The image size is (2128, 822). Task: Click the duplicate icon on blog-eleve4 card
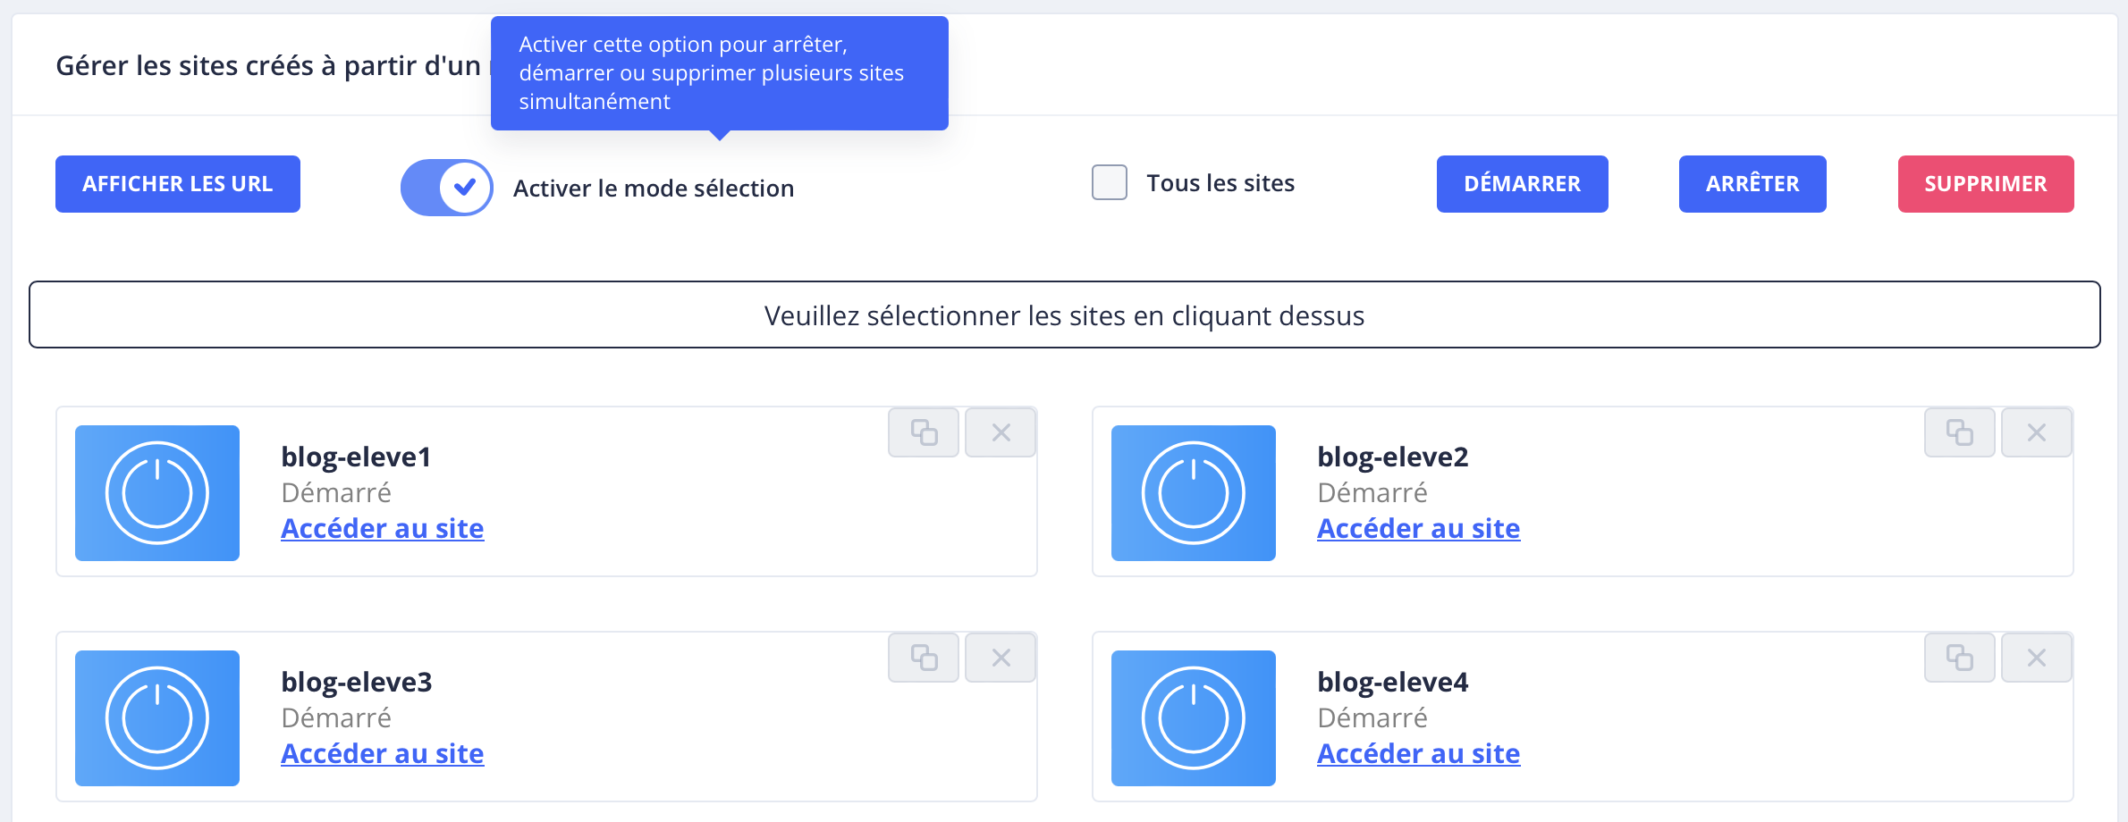[x=1959, y=658]
